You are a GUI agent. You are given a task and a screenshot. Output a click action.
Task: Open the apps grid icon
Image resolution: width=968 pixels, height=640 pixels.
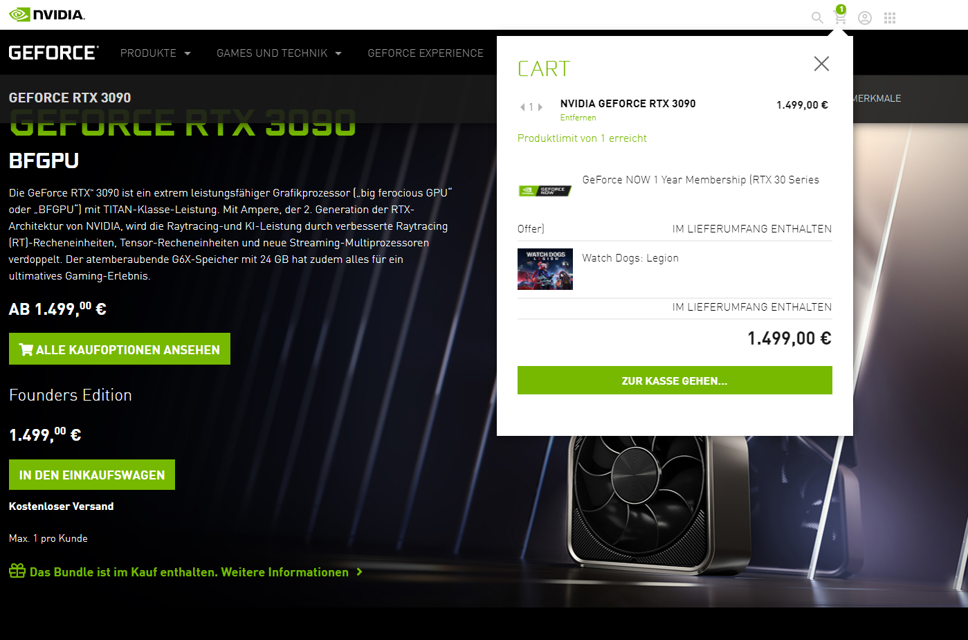point(890,18)
